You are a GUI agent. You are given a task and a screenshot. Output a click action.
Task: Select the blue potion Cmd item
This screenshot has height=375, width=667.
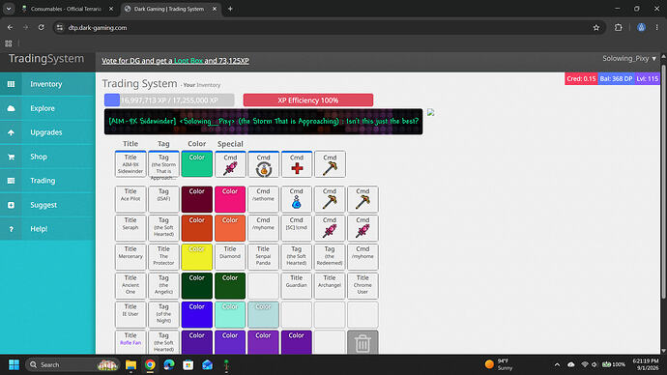(297, 199)
